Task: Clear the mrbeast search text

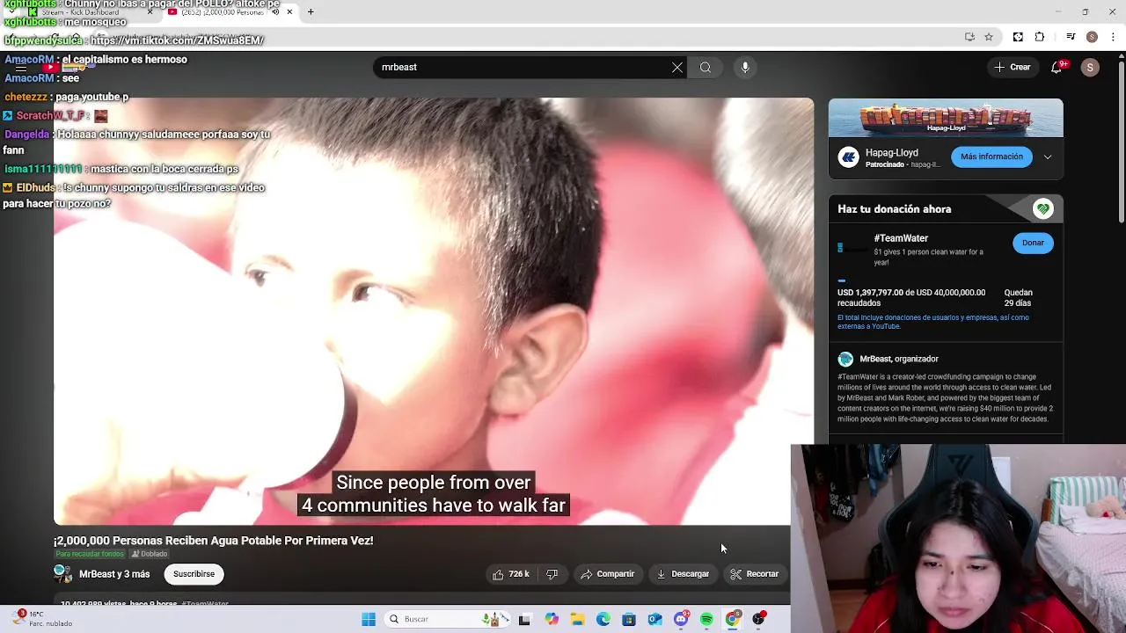Action: click(x=677, y=68)
